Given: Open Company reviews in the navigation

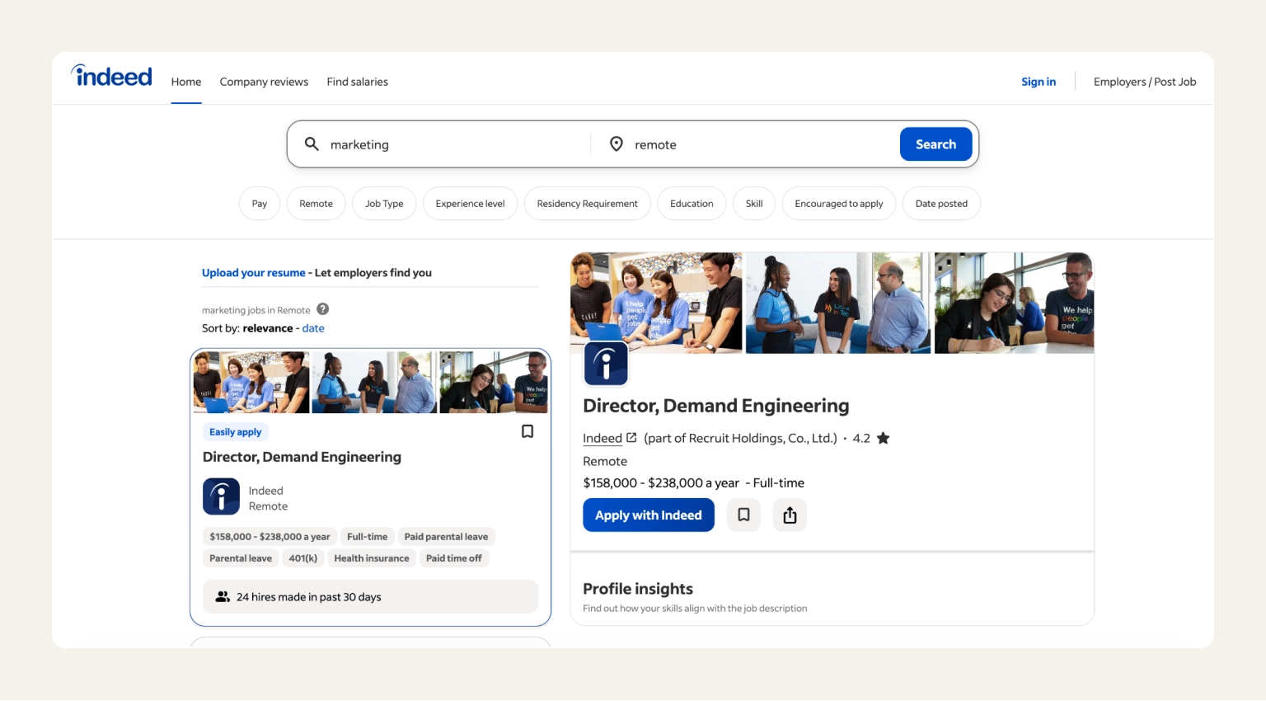Looking at the screenshot, I should (264, 82).
